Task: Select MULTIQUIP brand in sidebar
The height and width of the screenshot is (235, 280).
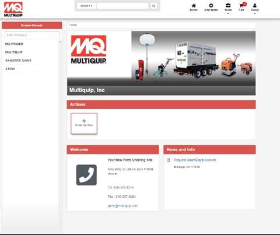Action: (14, 52)
